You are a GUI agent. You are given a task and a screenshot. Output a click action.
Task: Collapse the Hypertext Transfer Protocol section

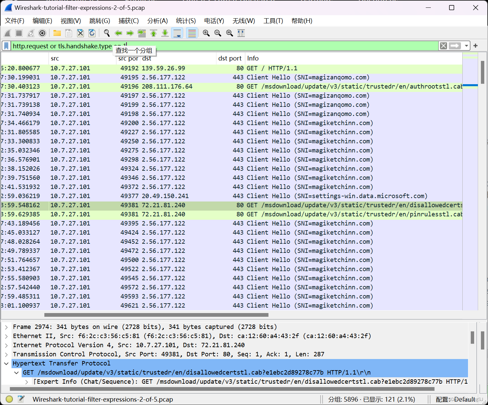pyautogui.click(x=6, y=364)
